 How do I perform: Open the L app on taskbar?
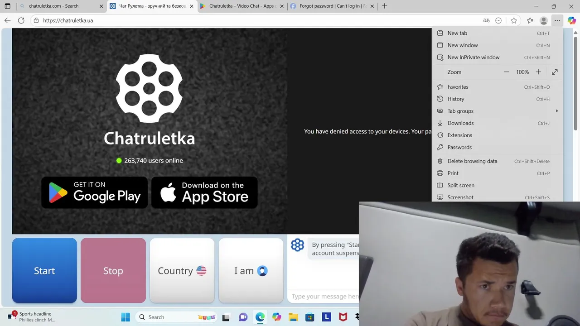click(326, 317)
